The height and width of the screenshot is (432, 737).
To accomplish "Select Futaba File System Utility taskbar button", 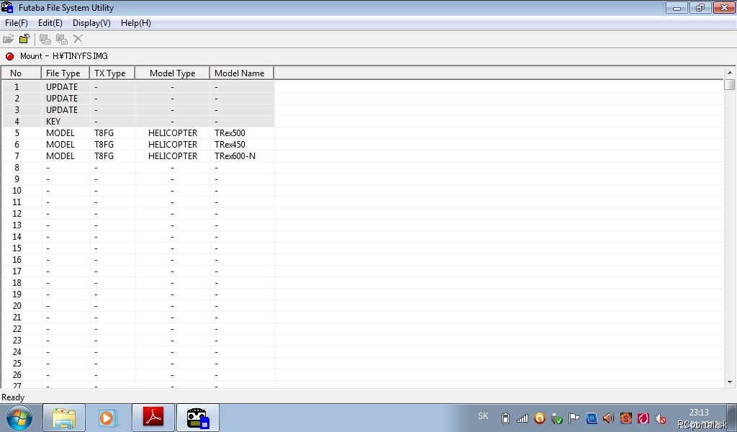I will 197,418.
